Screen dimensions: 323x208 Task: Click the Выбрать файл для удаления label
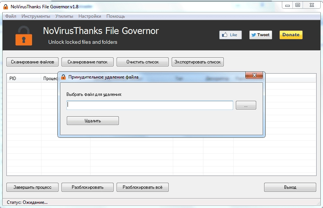tap(94, 94)
